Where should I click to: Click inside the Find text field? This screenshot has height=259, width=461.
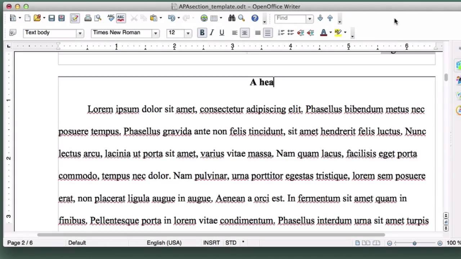point(290,18)
